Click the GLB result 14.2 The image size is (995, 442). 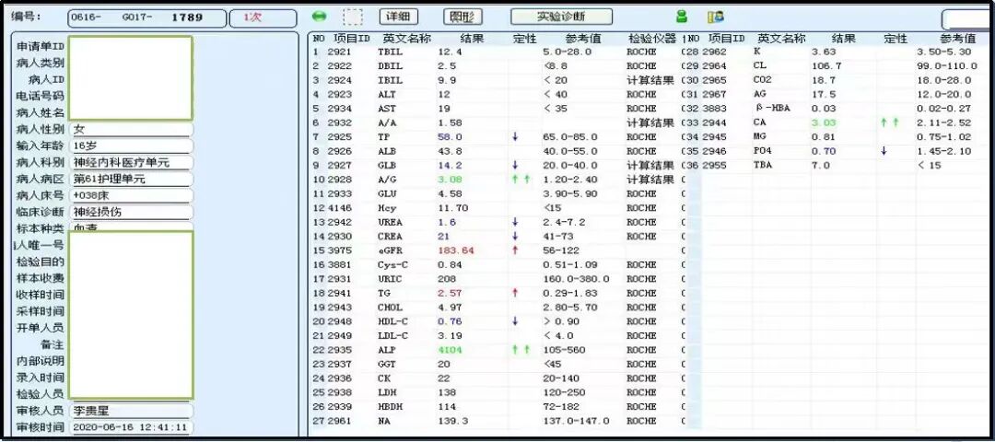tap(450, 166)
